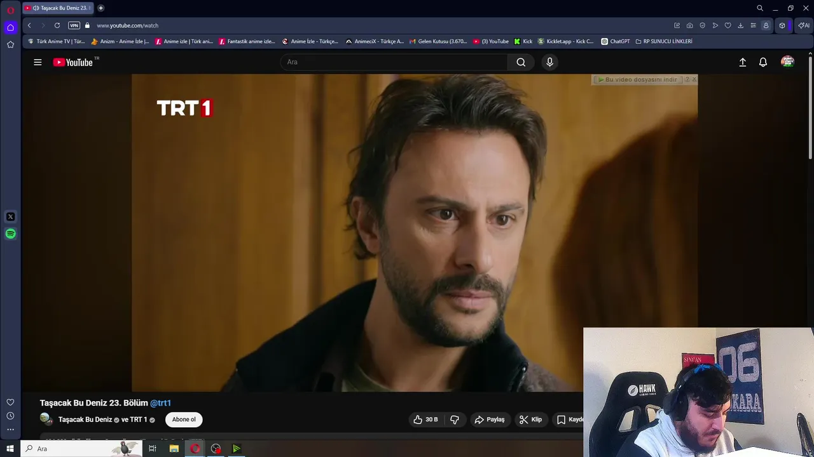Open the privacy shield icon in the address bar

click(x=703, y=25)
